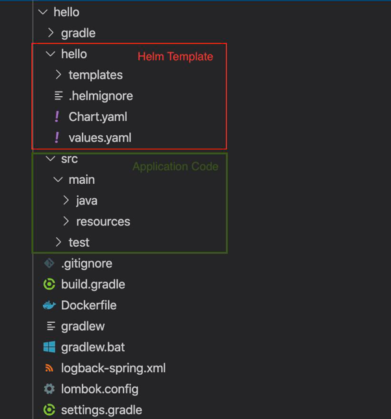
Task: Click the purple exclamation icon beside values.yaml
Action: click(x=57, y=138)
